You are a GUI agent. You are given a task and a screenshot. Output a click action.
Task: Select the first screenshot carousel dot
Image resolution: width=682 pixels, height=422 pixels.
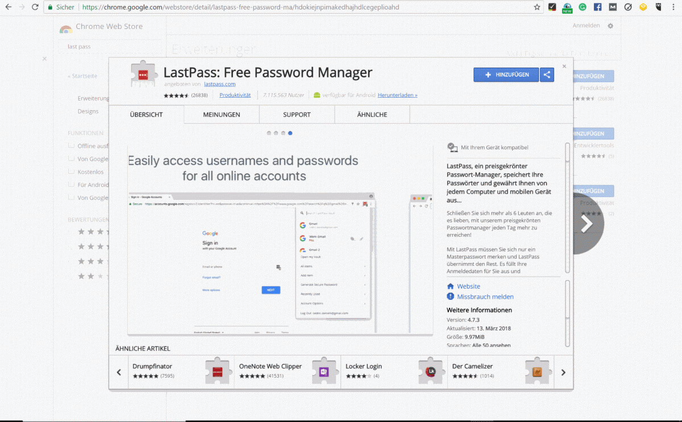(x=269, y=133)
